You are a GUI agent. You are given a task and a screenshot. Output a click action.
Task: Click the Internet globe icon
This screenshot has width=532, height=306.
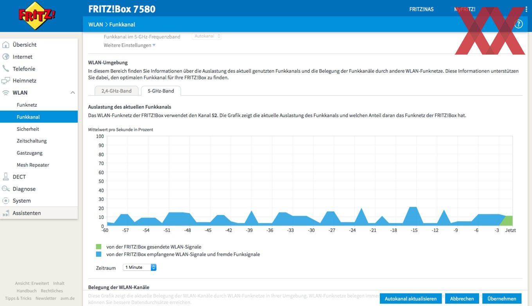[x=6, y=57]
